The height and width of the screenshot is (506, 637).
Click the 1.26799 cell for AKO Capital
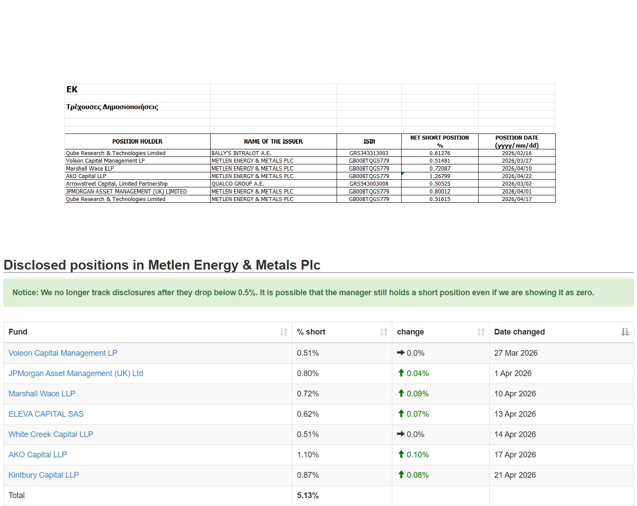click(x=439, y=176)
